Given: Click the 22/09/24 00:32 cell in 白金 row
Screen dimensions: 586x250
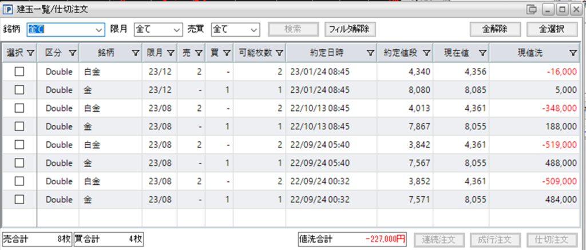Looking at the screenshot, I should [x=331, y=181].
